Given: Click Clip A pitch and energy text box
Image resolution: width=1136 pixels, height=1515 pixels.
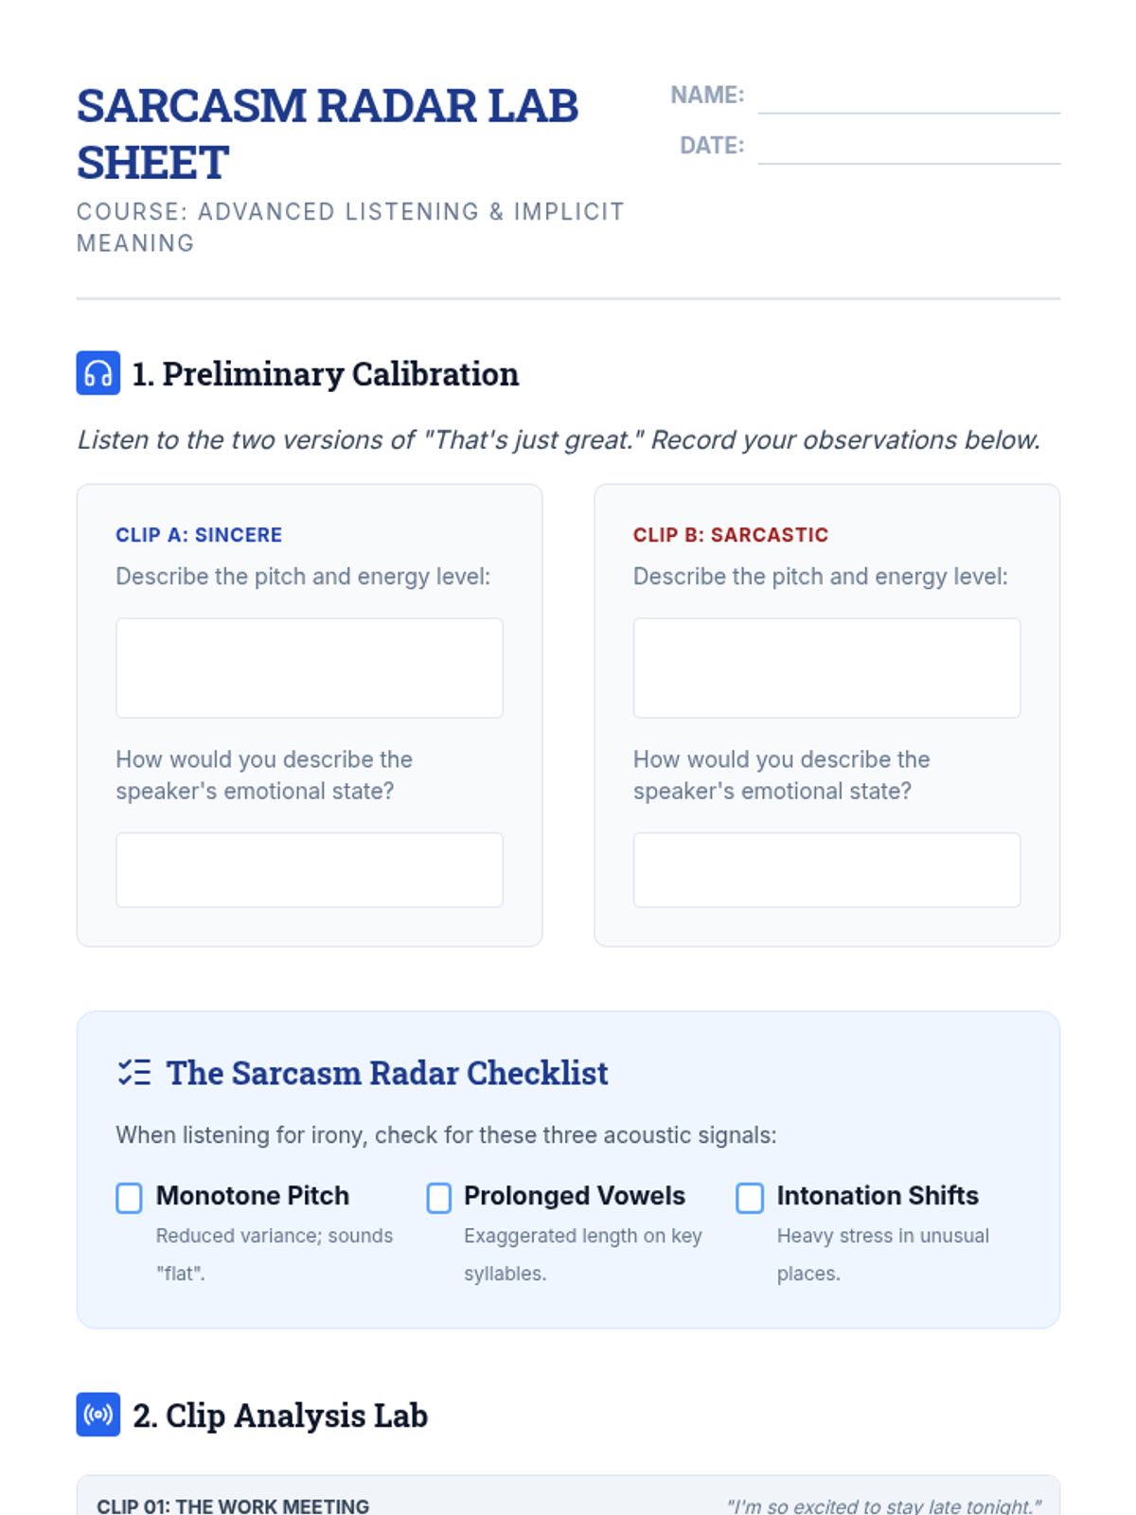Looking at the screenshot, I should tap(310, 668).
